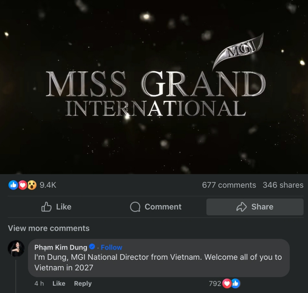Reply to Phạm Kim Dung's comment
Screen dimensions: 308x293
[83, 283]
